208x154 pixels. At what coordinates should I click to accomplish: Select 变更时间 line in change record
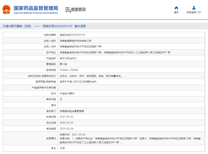(x=73, y=135)
